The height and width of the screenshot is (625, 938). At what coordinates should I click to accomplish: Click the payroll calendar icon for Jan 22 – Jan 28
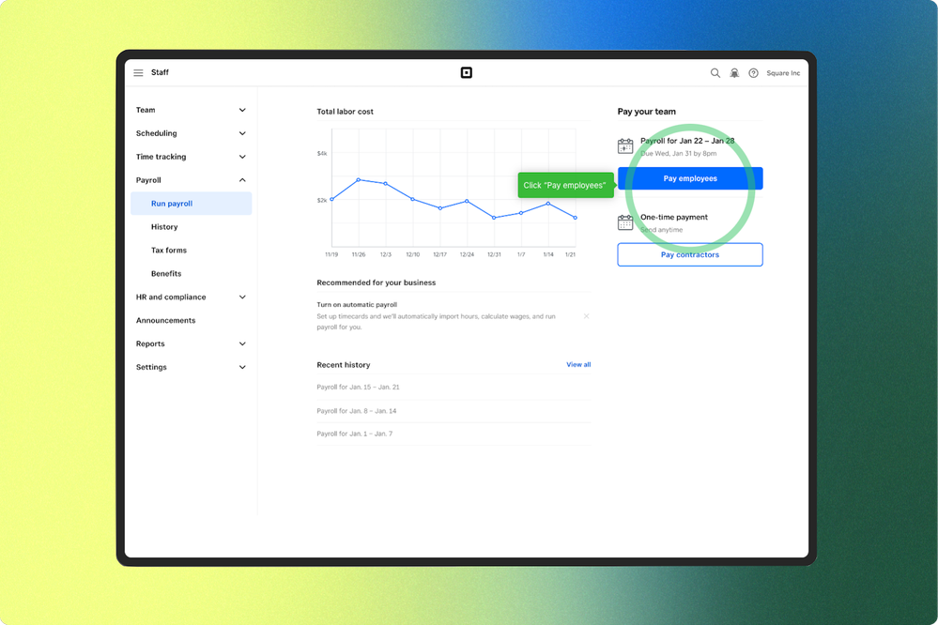(625, 145)
